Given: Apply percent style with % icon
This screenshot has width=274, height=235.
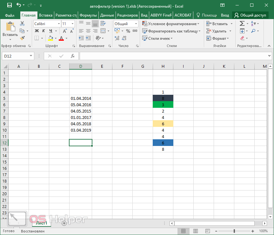Looking at the screenshot, I should point(128,31).
